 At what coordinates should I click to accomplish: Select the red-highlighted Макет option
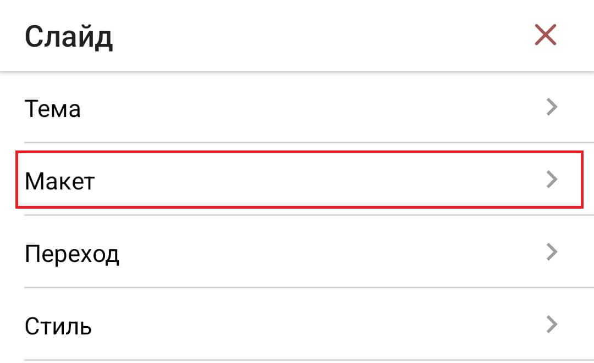point(297,180)
